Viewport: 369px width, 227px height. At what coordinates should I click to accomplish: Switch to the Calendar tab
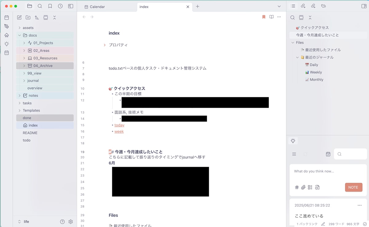(107, 6)
